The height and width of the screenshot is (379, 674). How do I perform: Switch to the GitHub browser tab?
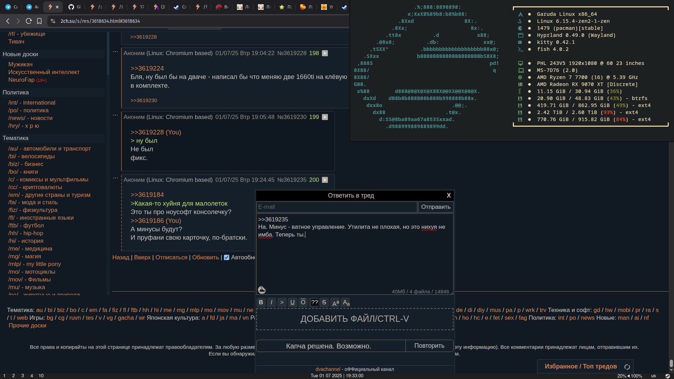[x=74, y=7]
